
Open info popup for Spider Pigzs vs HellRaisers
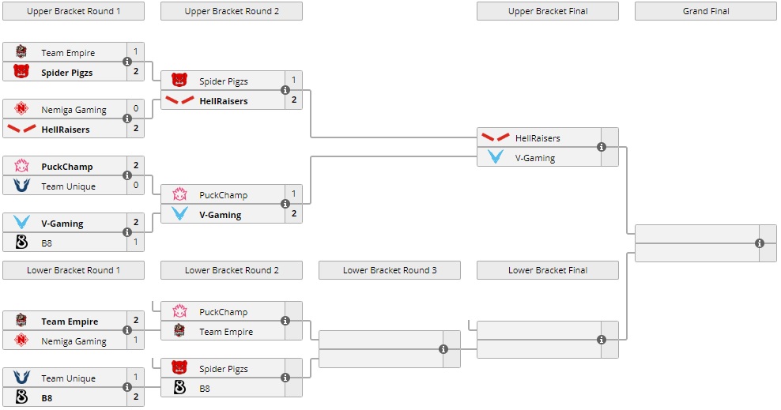(x=285, y=90)
